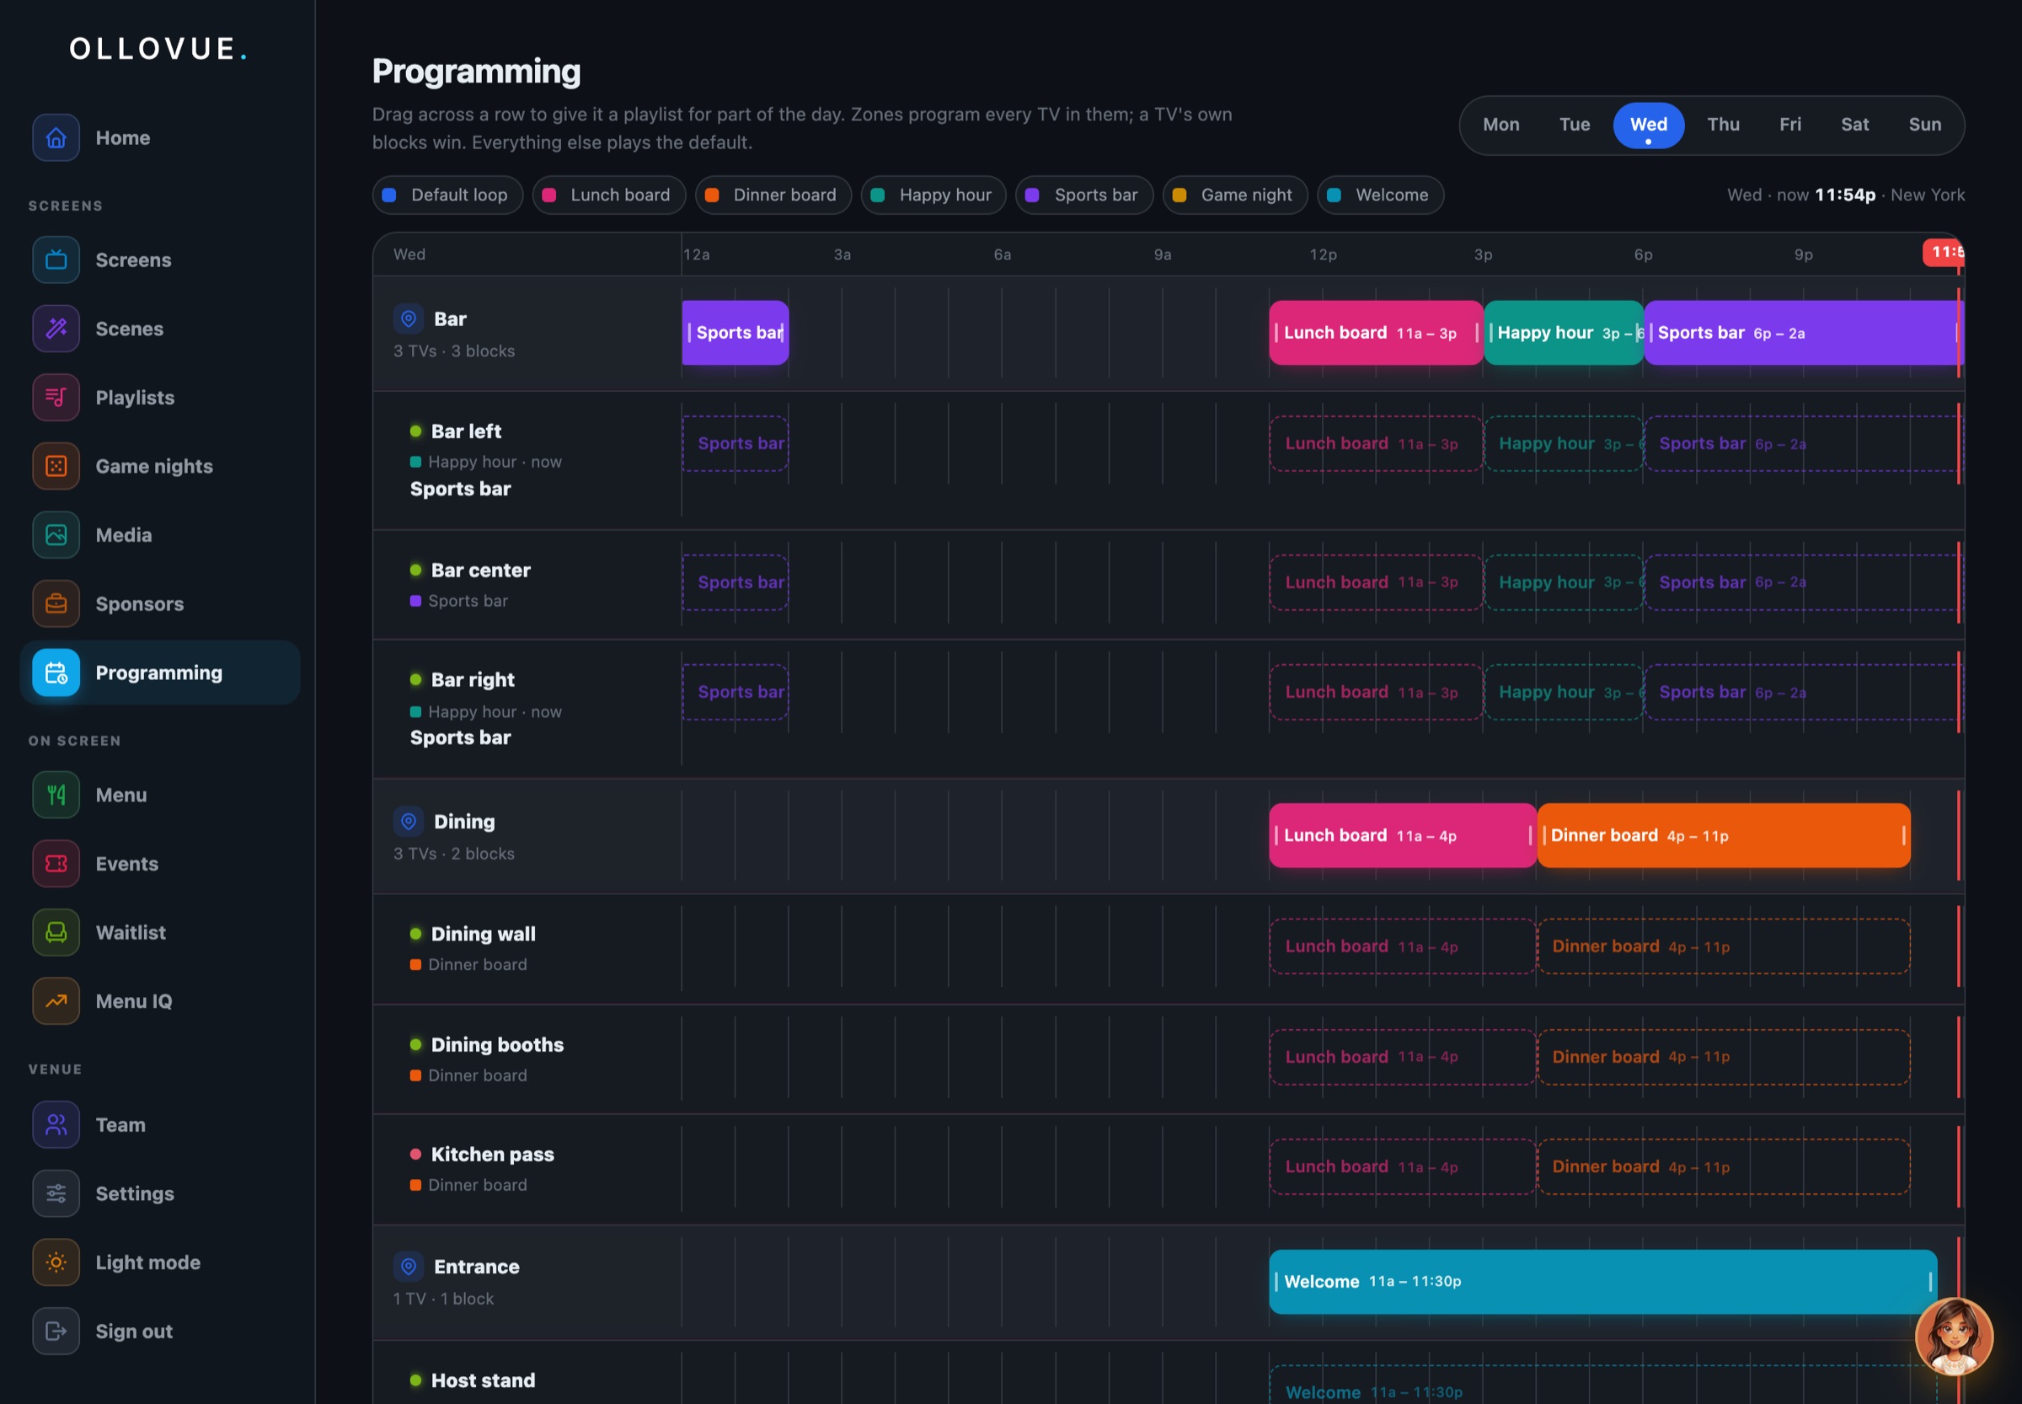Switch to the Fri day tab
The image size is (2022, 1404).
click(x=1789, y=125)
